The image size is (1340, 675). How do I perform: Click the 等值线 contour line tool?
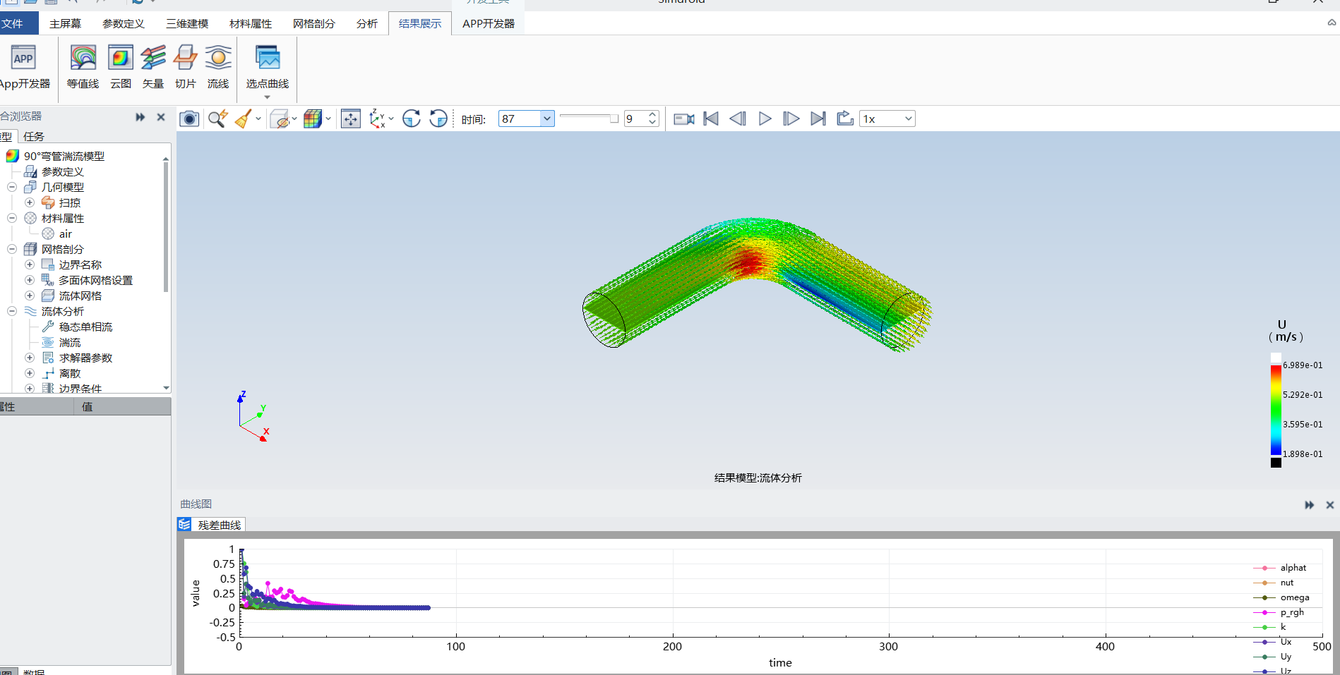pyautogui.click(x=83, y=67)
